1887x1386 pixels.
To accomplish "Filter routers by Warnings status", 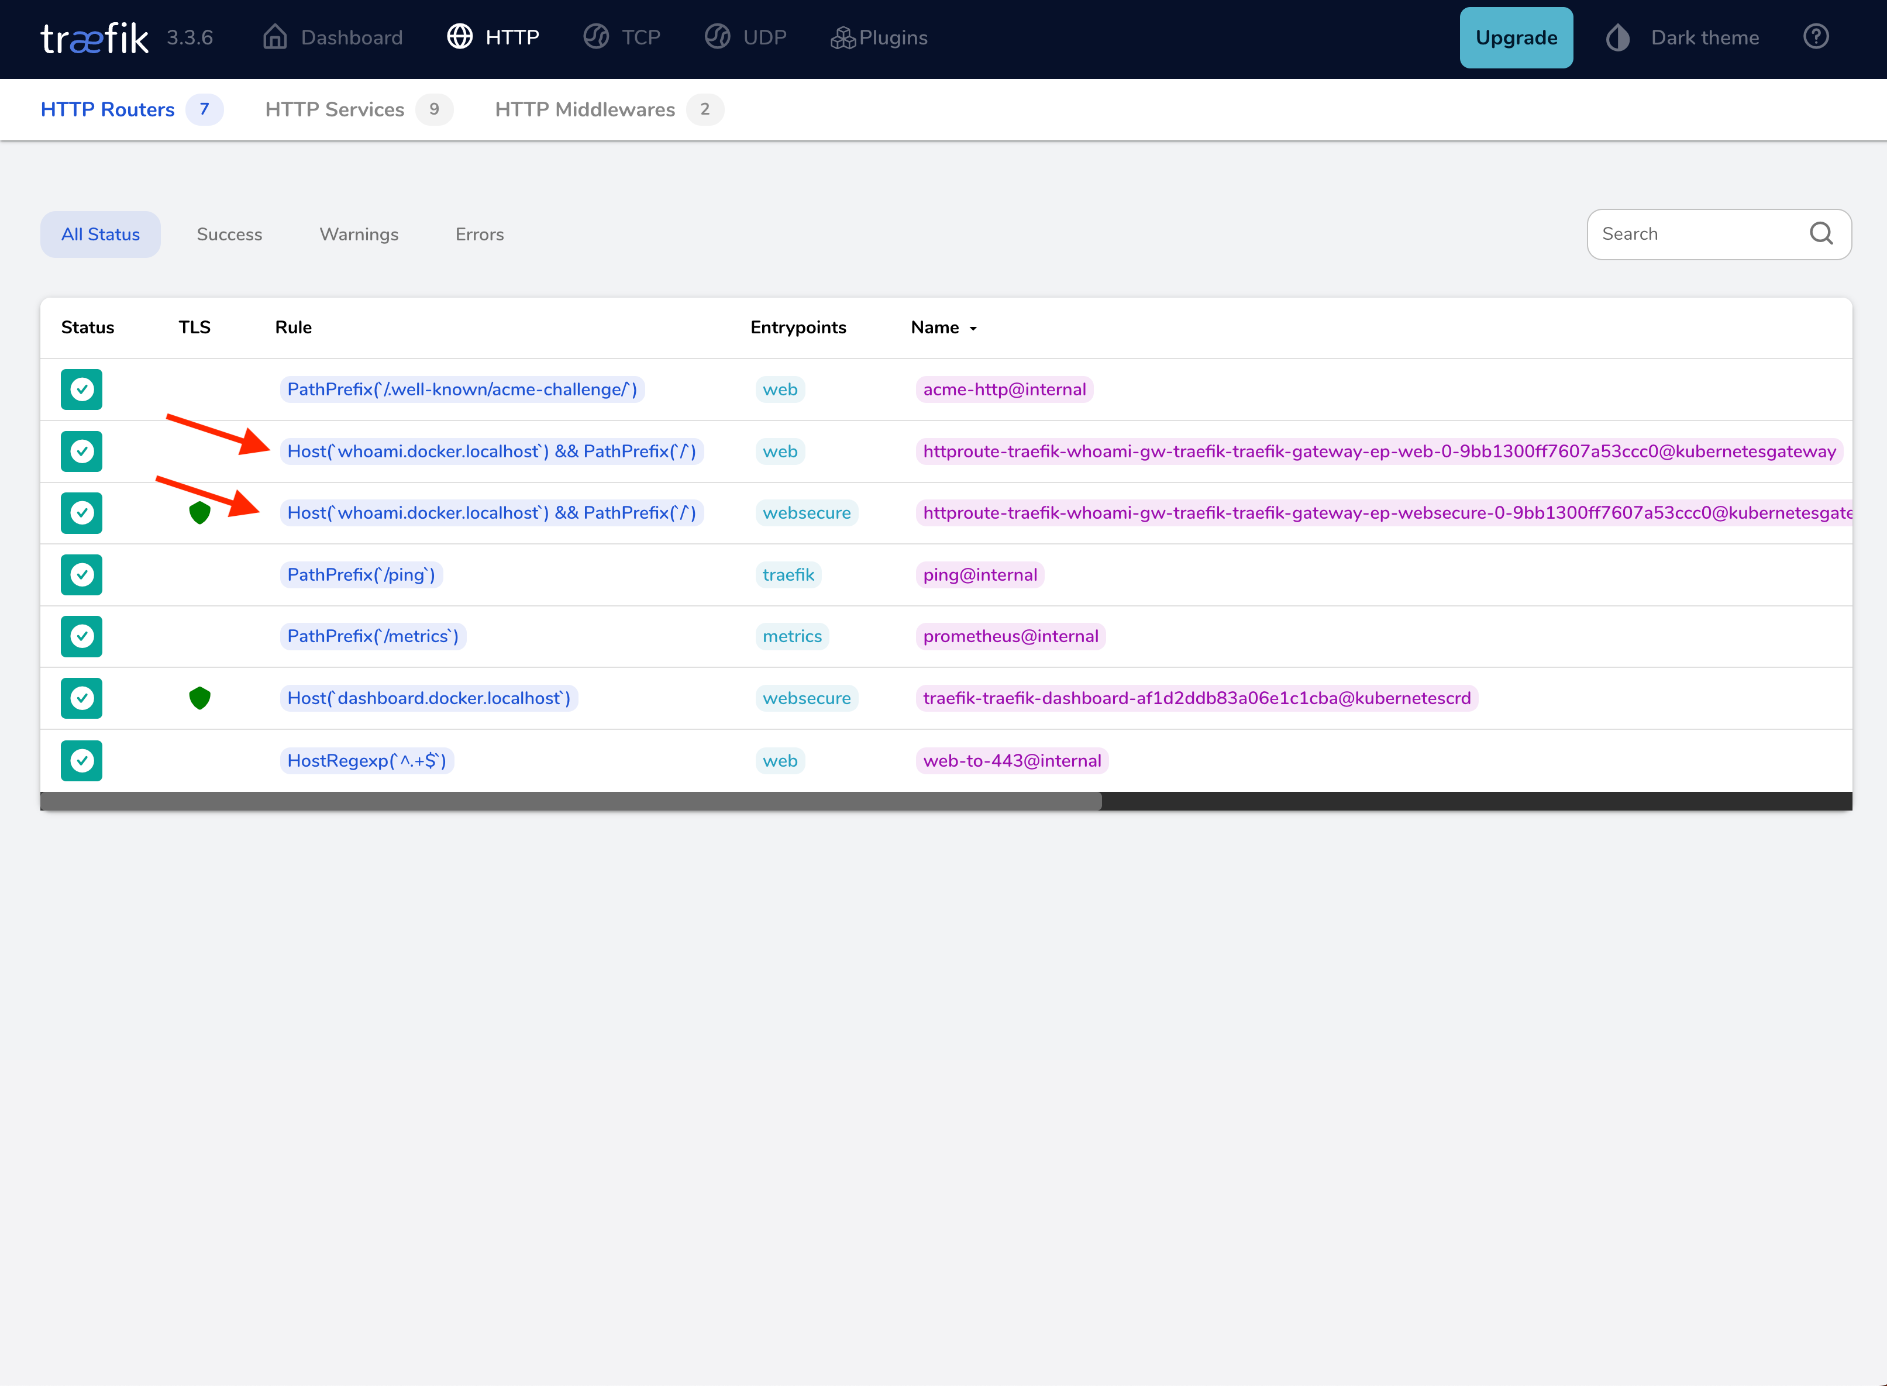I will 358,235.
